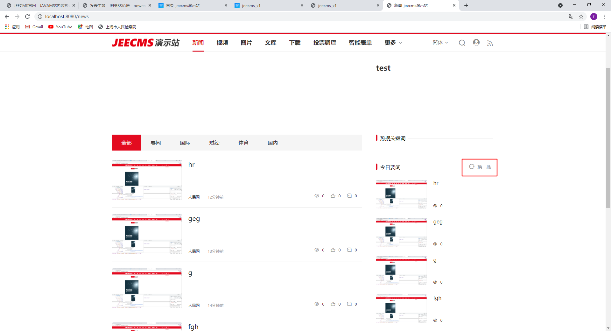The width and height of the screenshot is (611, 331).
Task: Open the RSS feed icon
Action: click(490, 43)
